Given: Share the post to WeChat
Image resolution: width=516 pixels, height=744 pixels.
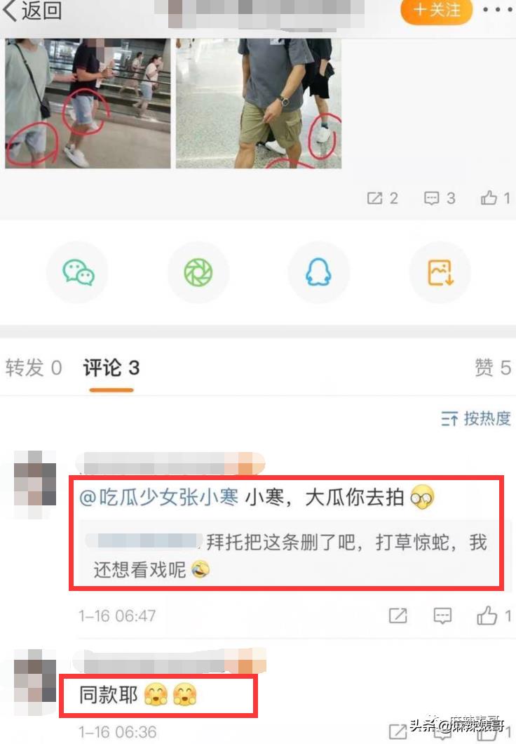Looking at the screenshot, I should [x=79, y=272].
